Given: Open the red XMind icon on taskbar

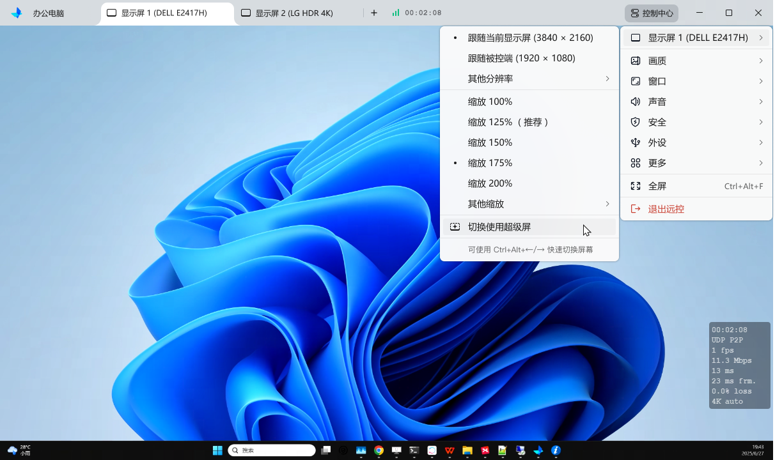Looking at the screenshot, I should (x=485, y=450).
